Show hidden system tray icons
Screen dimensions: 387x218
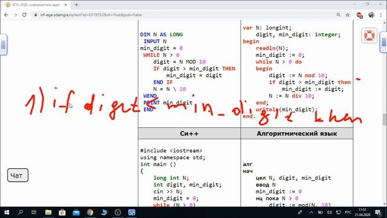point(311,213)
